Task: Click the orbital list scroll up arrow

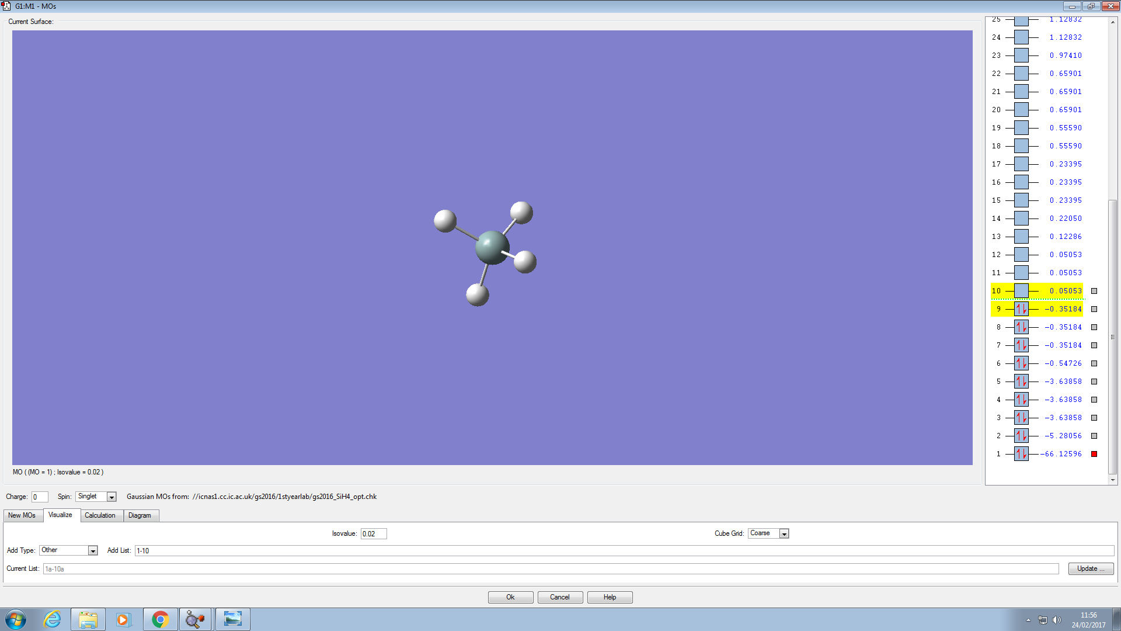Action: (x=1113, y=22)
